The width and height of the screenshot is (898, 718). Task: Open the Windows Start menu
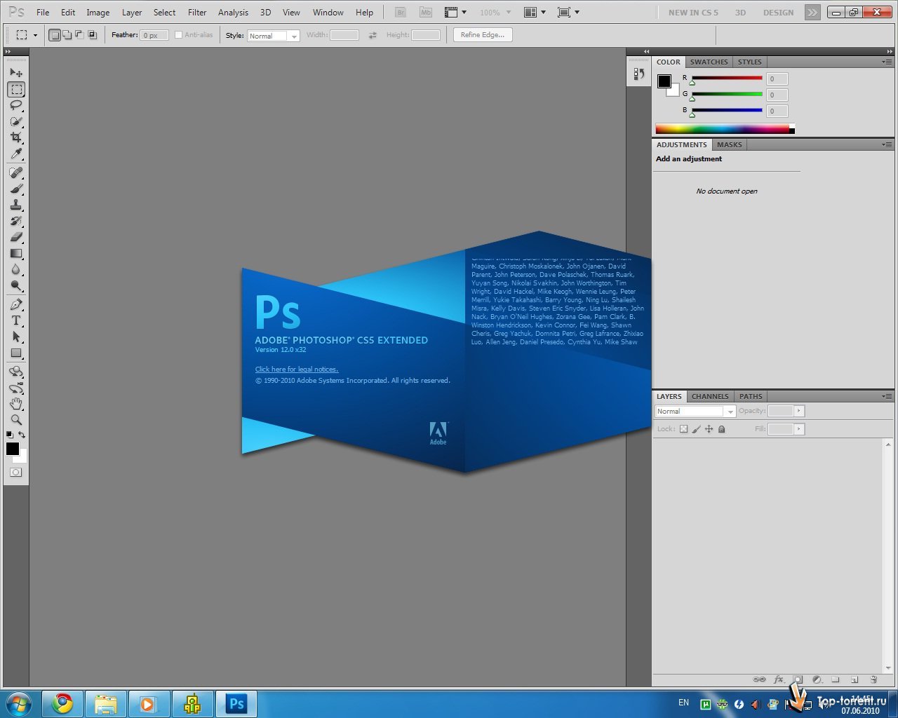coord(18,703)
